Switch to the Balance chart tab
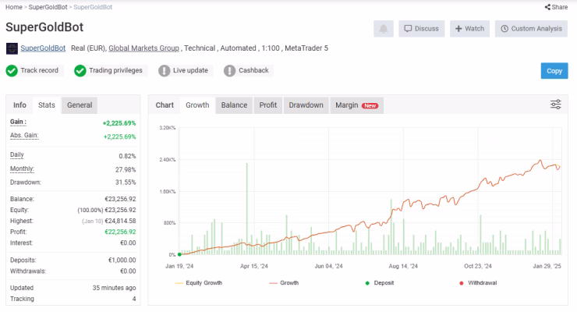The image size is (577, 312). 234,105
